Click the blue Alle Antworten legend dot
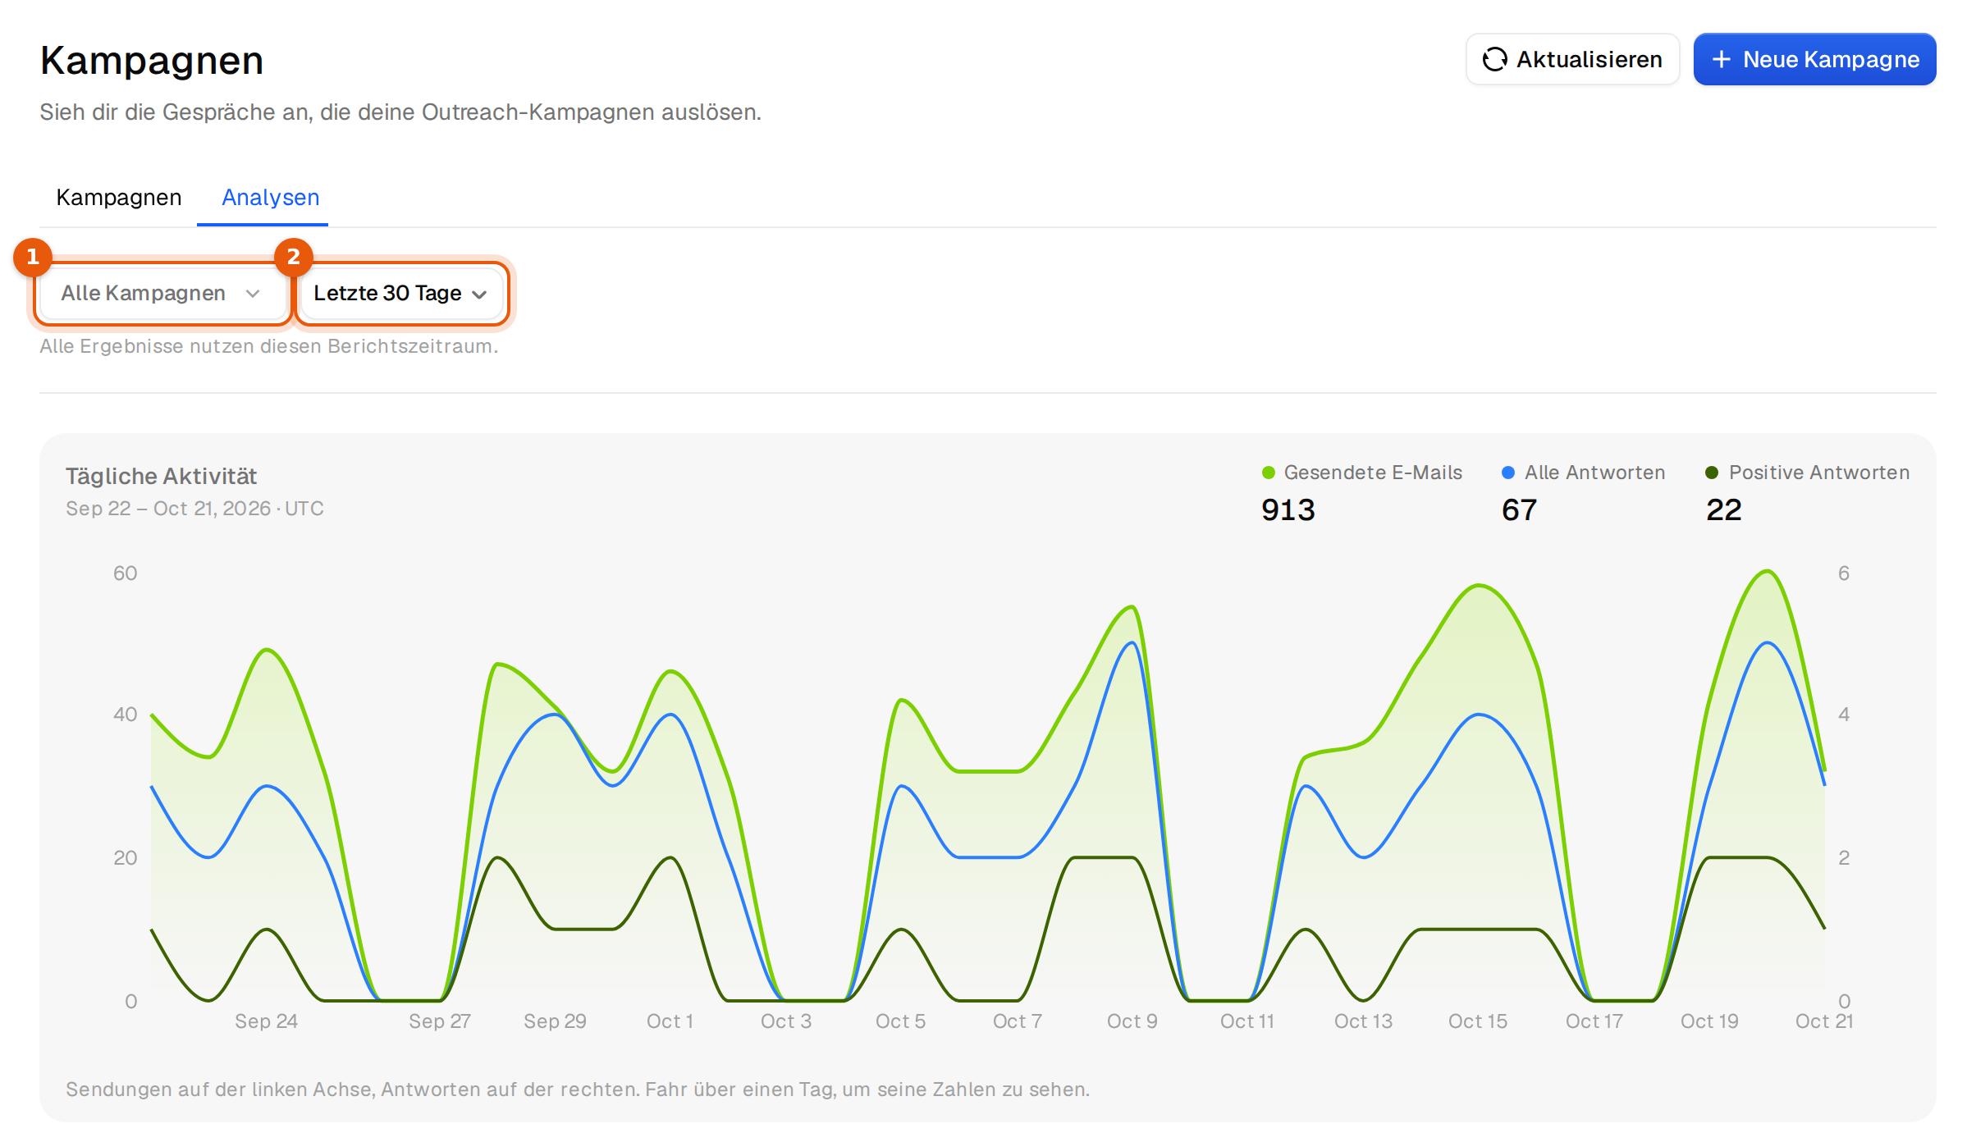 pos(1508,473)
